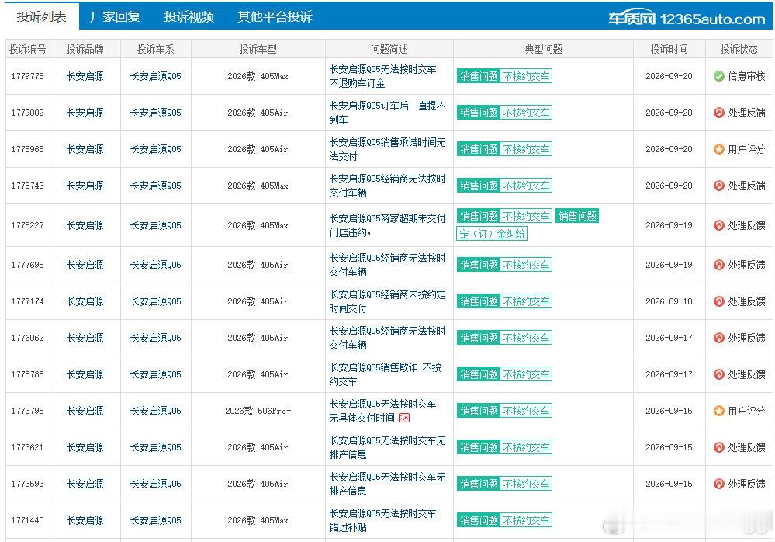Click date 2026-09-17 in row 1775788
The image size is (775, 542).
pos(669,374)
